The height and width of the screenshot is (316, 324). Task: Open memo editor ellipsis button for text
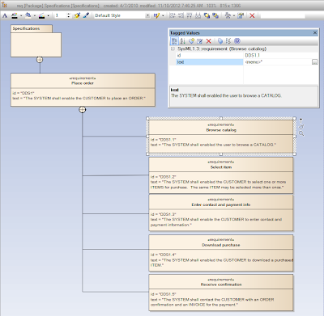point(314,62)
